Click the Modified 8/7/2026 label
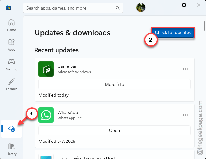Viewport: 206px width, 159px height. click(57, 141)
